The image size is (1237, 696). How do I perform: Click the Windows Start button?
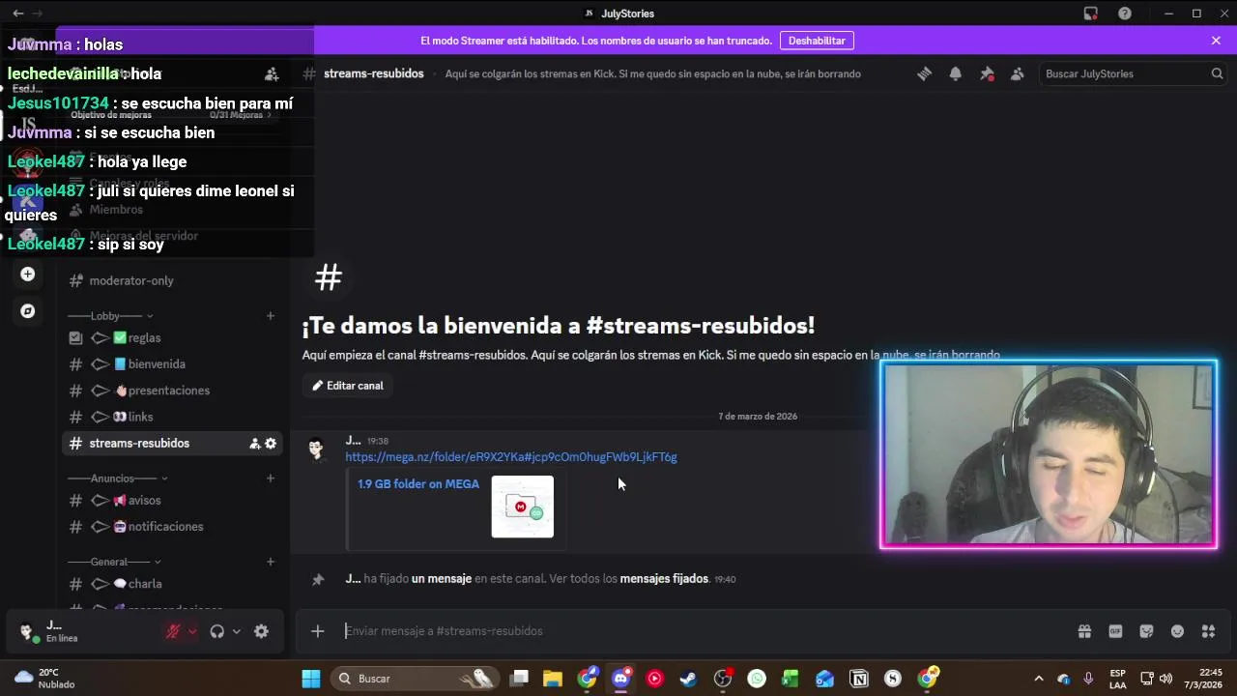[311, 679]
